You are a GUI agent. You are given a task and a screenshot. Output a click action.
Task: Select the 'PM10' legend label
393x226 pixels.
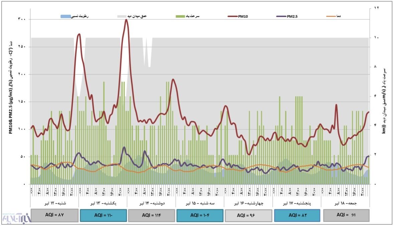[x=243, y=16]
